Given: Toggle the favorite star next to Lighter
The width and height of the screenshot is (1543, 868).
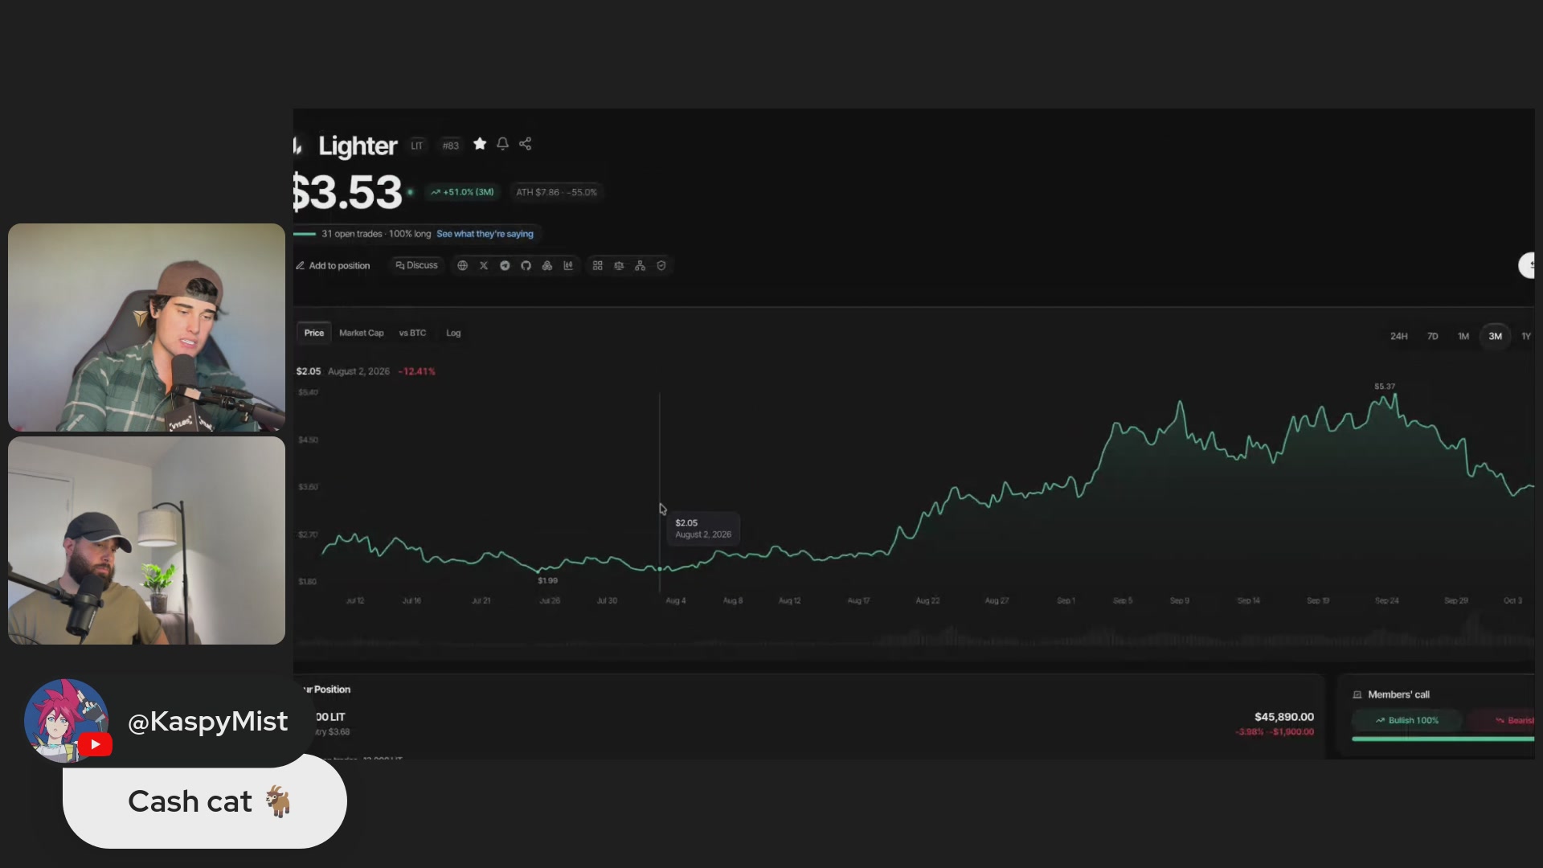Looking at the screenshot, I should [480, 144].
